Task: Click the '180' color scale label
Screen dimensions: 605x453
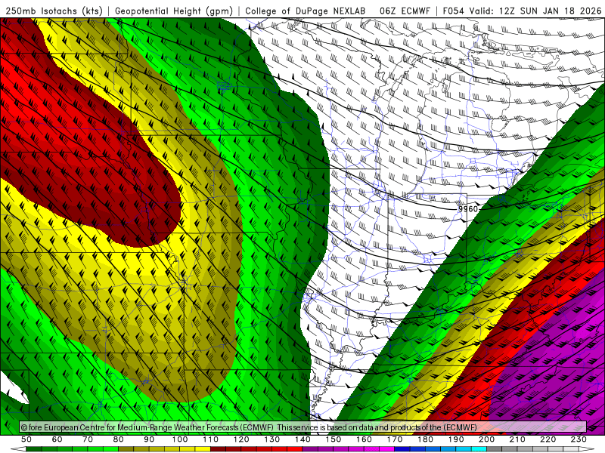Action: [426, 439]
